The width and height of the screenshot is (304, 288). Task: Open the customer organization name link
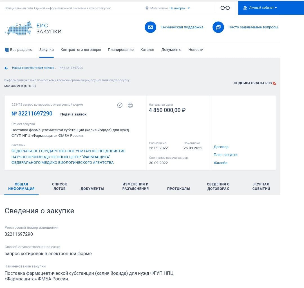pos(68,157)
